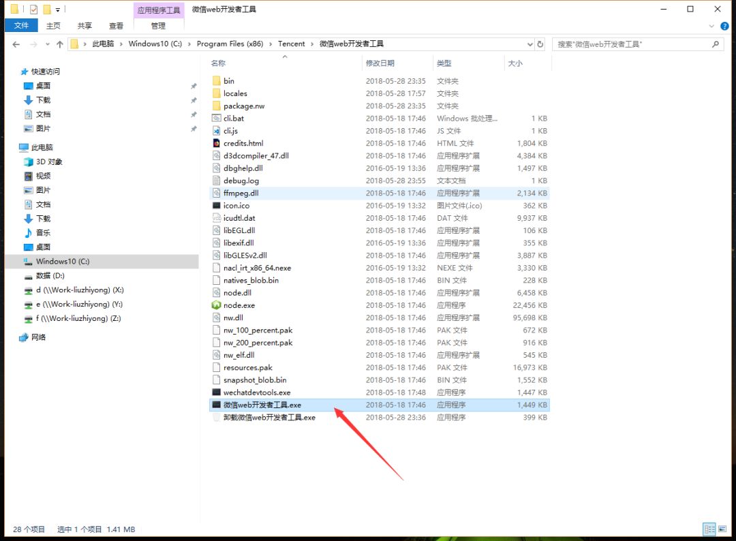
Task: Click the search magnifier icon
Action: point(716,44)
